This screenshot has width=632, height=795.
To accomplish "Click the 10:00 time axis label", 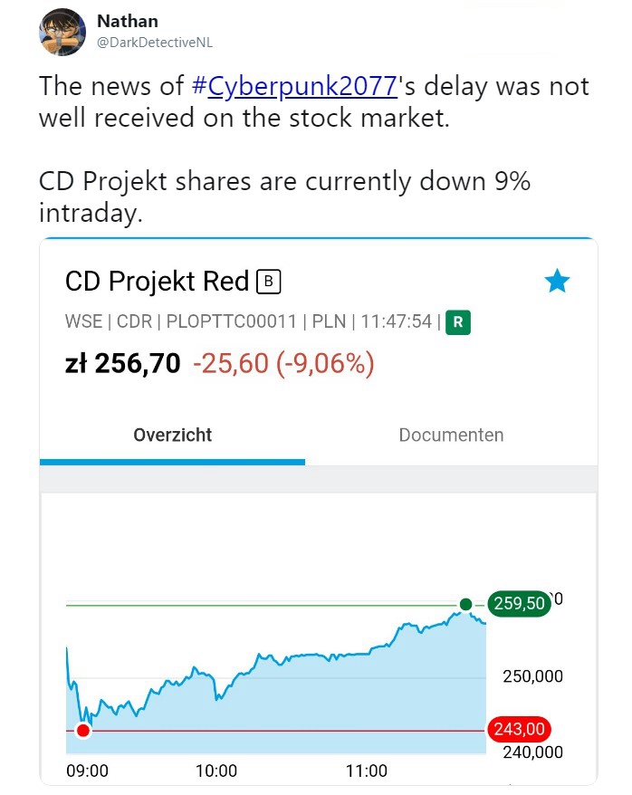I will (215, 771).
